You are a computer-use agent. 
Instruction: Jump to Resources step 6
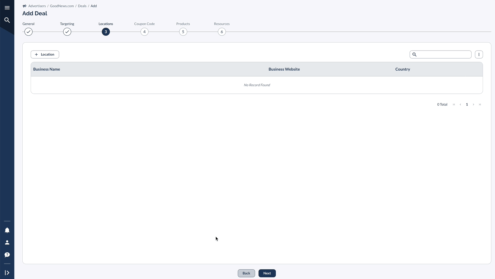coord(222,32)
